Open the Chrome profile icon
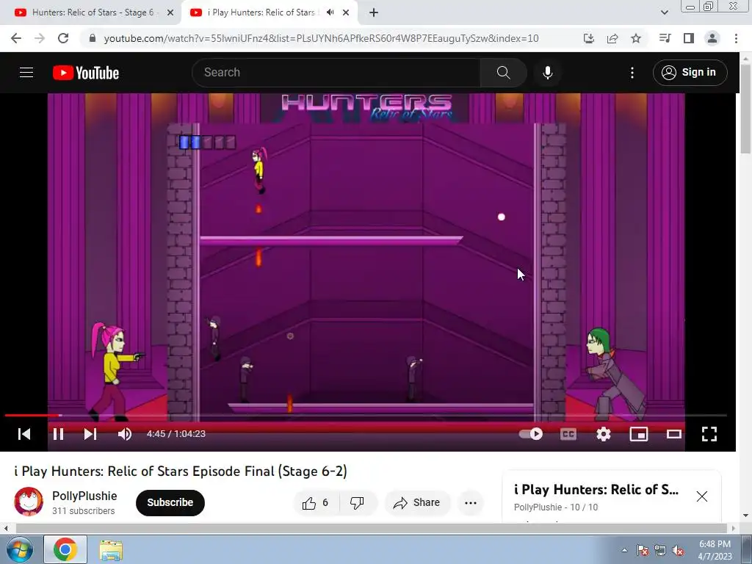 click(x=712, y=38)
